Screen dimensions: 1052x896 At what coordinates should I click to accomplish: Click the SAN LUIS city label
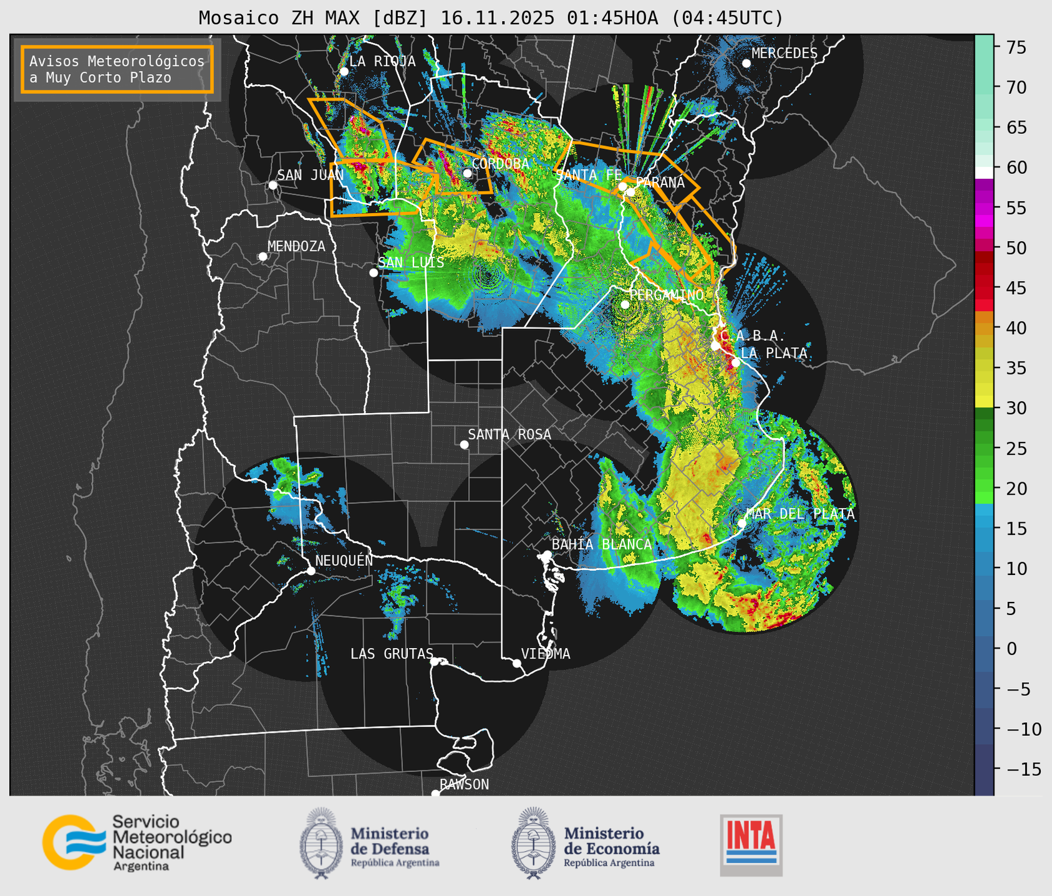(x=411, y=262)
